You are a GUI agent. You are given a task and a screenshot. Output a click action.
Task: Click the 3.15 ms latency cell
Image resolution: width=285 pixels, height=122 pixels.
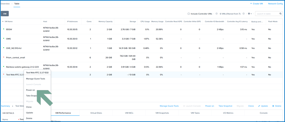[x=243, y=29]
